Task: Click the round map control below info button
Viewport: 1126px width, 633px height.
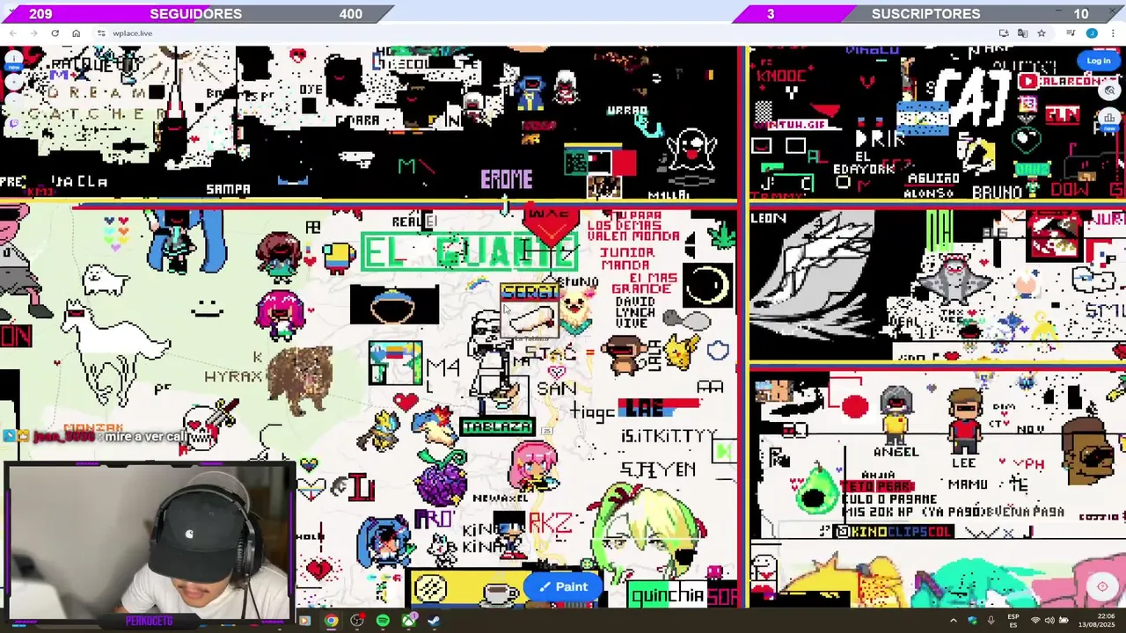Action: (x=13, y=83)
